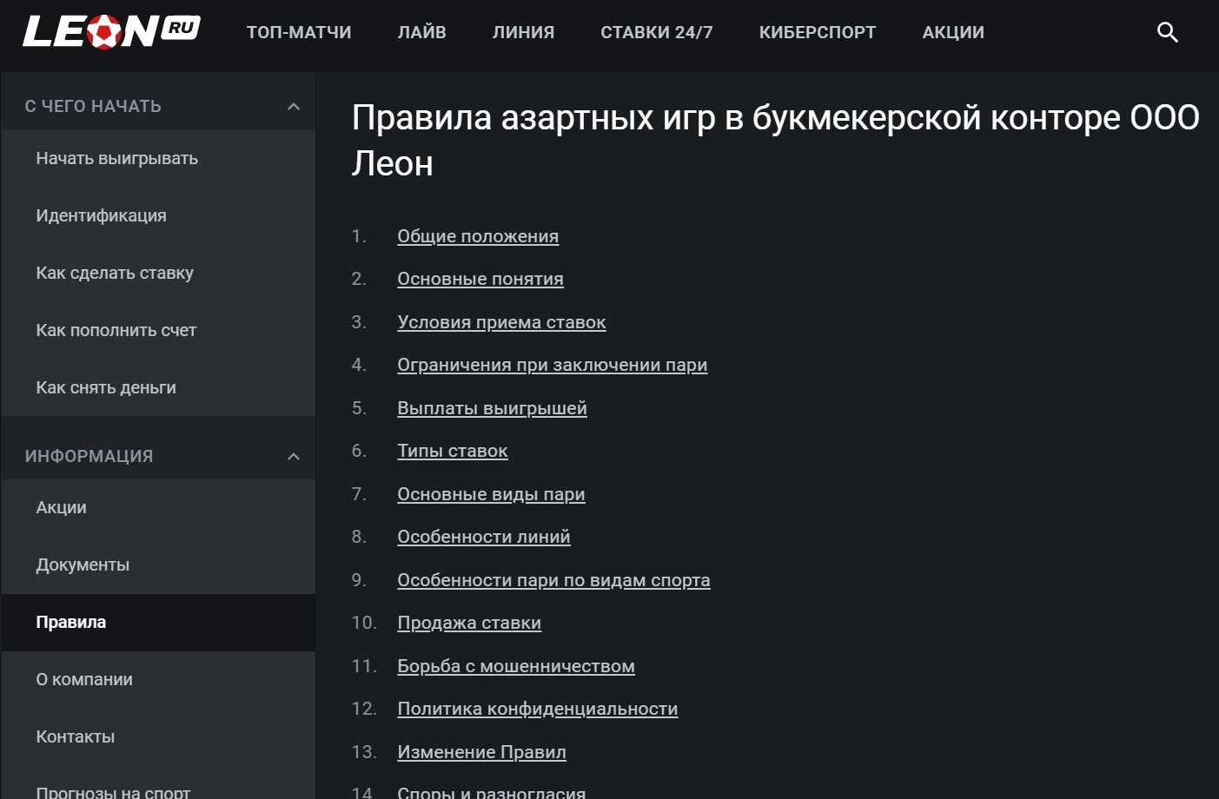This screenshot has width=1219, height=799.
Task: Open Акции under the Информация sidebar section
Action: pyautogui.click(x=158, y=507)
